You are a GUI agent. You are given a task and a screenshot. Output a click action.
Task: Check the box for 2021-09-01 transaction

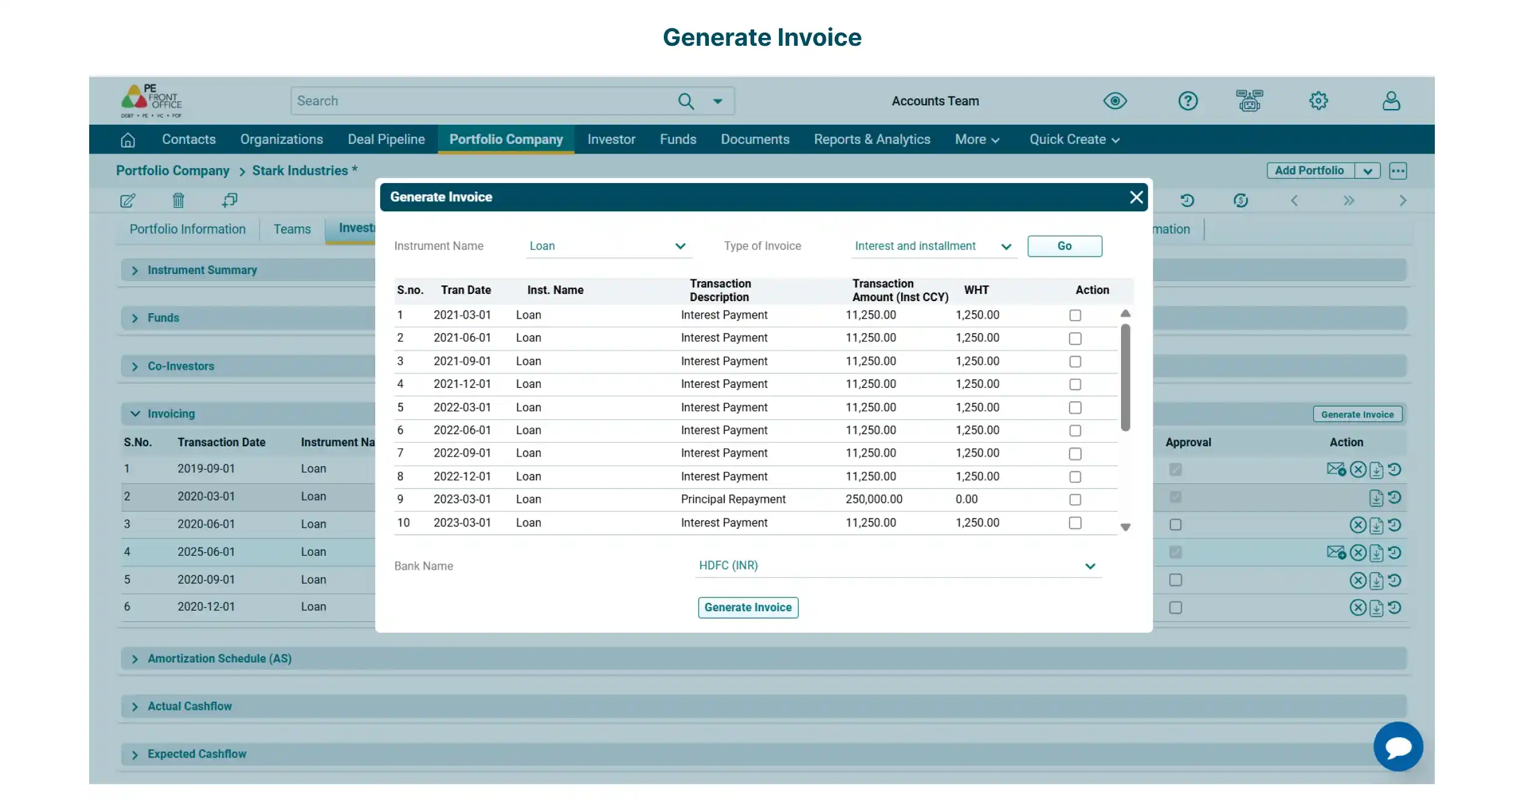point(1075,361)
